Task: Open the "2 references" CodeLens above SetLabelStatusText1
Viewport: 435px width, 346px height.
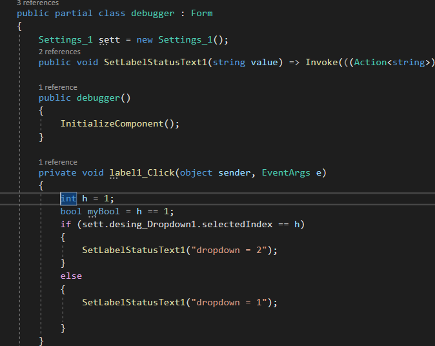Action: [x=59, y=52]
